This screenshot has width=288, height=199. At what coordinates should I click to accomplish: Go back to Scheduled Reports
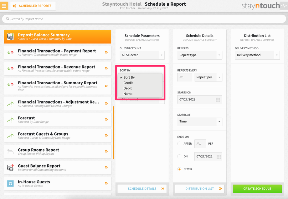pyautogui.click(x=33, y=6)
